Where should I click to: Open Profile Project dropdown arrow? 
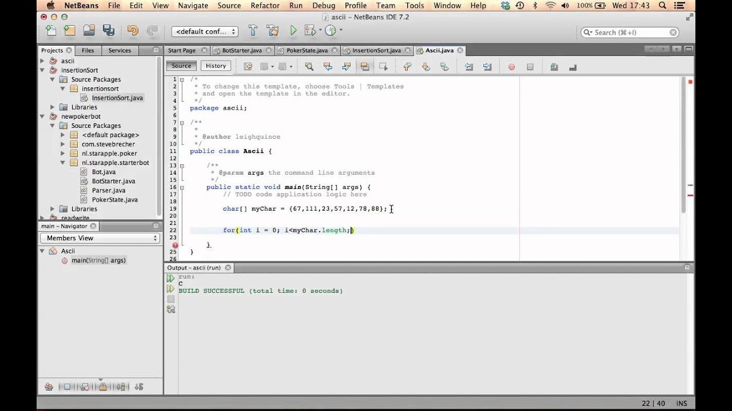[341, 30]
